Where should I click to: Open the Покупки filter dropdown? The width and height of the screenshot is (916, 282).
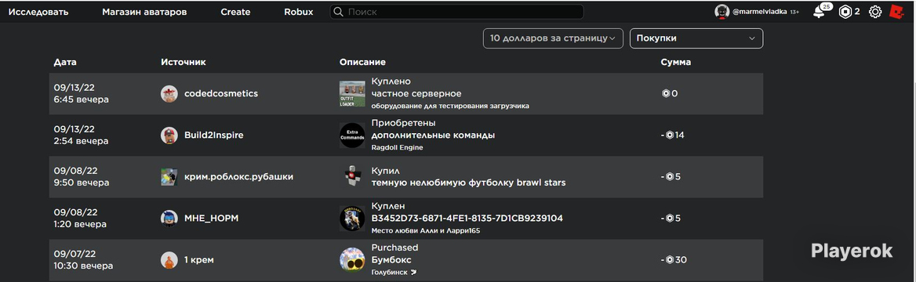(x=696, y=38)
